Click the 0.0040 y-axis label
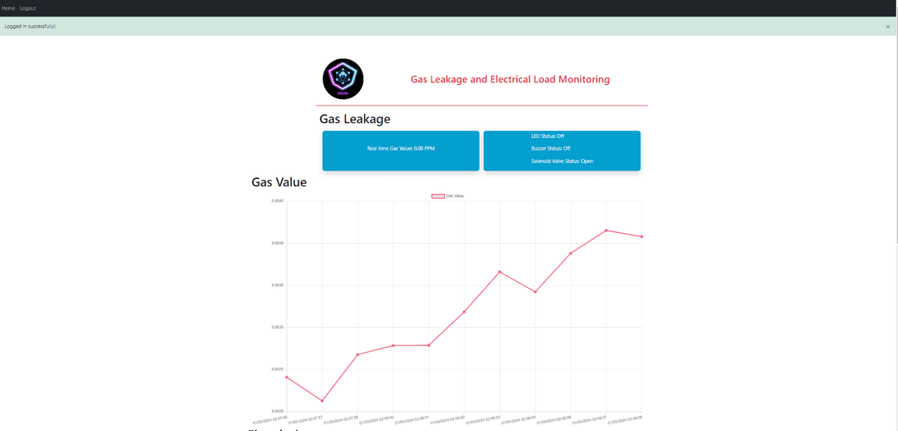 tap(277, 244)
